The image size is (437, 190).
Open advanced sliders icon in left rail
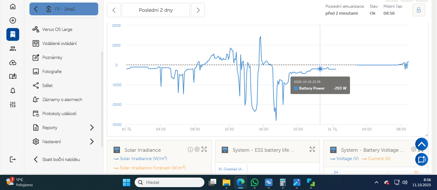pos(13,105)
